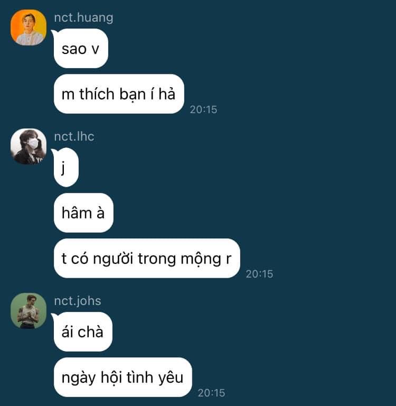Tap the 'ái chà' message bubble

(x=83, y=331)
